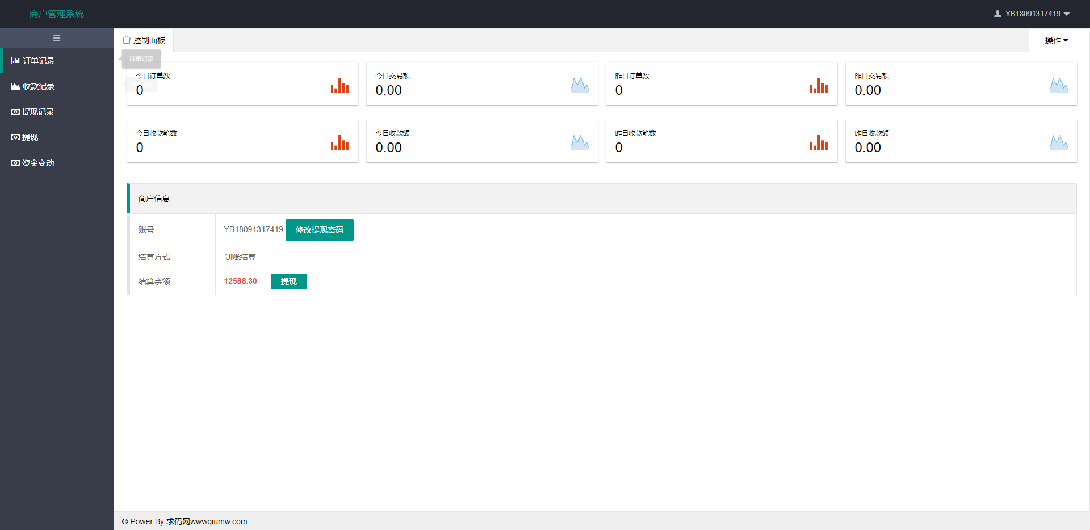
Task: Click bar chart icon in 昨日订单数 card
Action: point(819,86)
